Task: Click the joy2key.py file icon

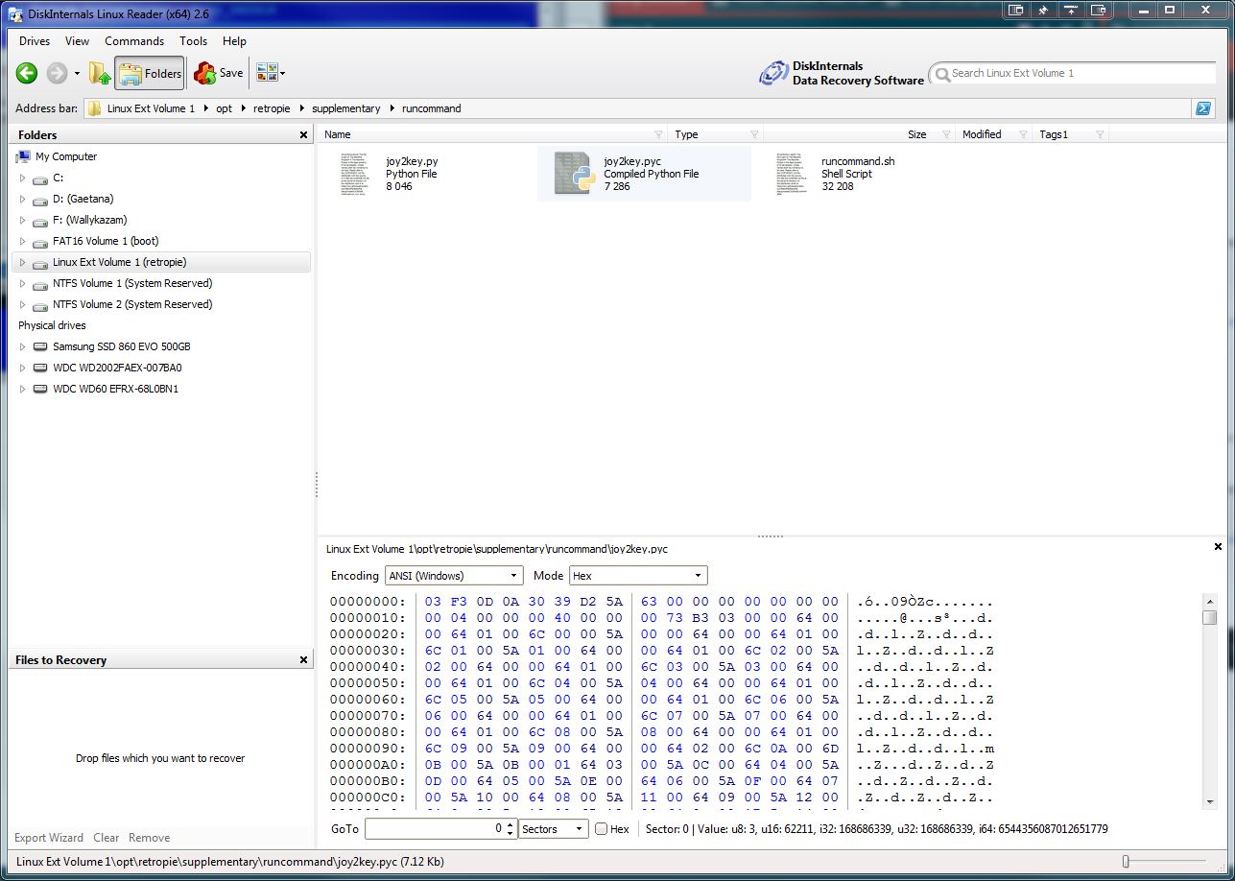Action: [354, 174]
